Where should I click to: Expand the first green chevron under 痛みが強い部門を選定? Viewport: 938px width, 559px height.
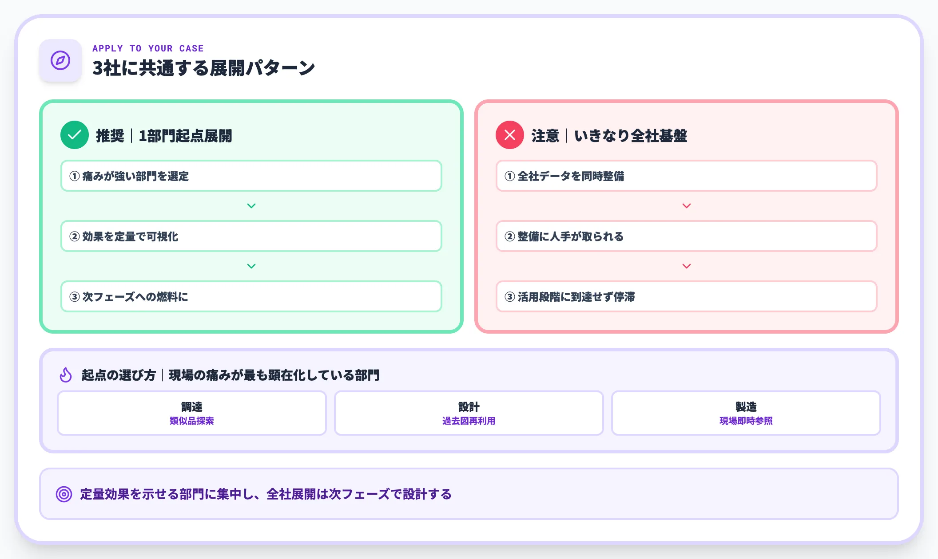[x=251, y=205]
